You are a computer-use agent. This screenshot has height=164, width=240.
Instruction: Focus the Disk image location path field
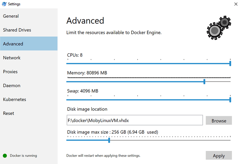click(x=134, y=120)
